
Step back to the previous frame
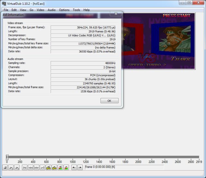[31, 167]
